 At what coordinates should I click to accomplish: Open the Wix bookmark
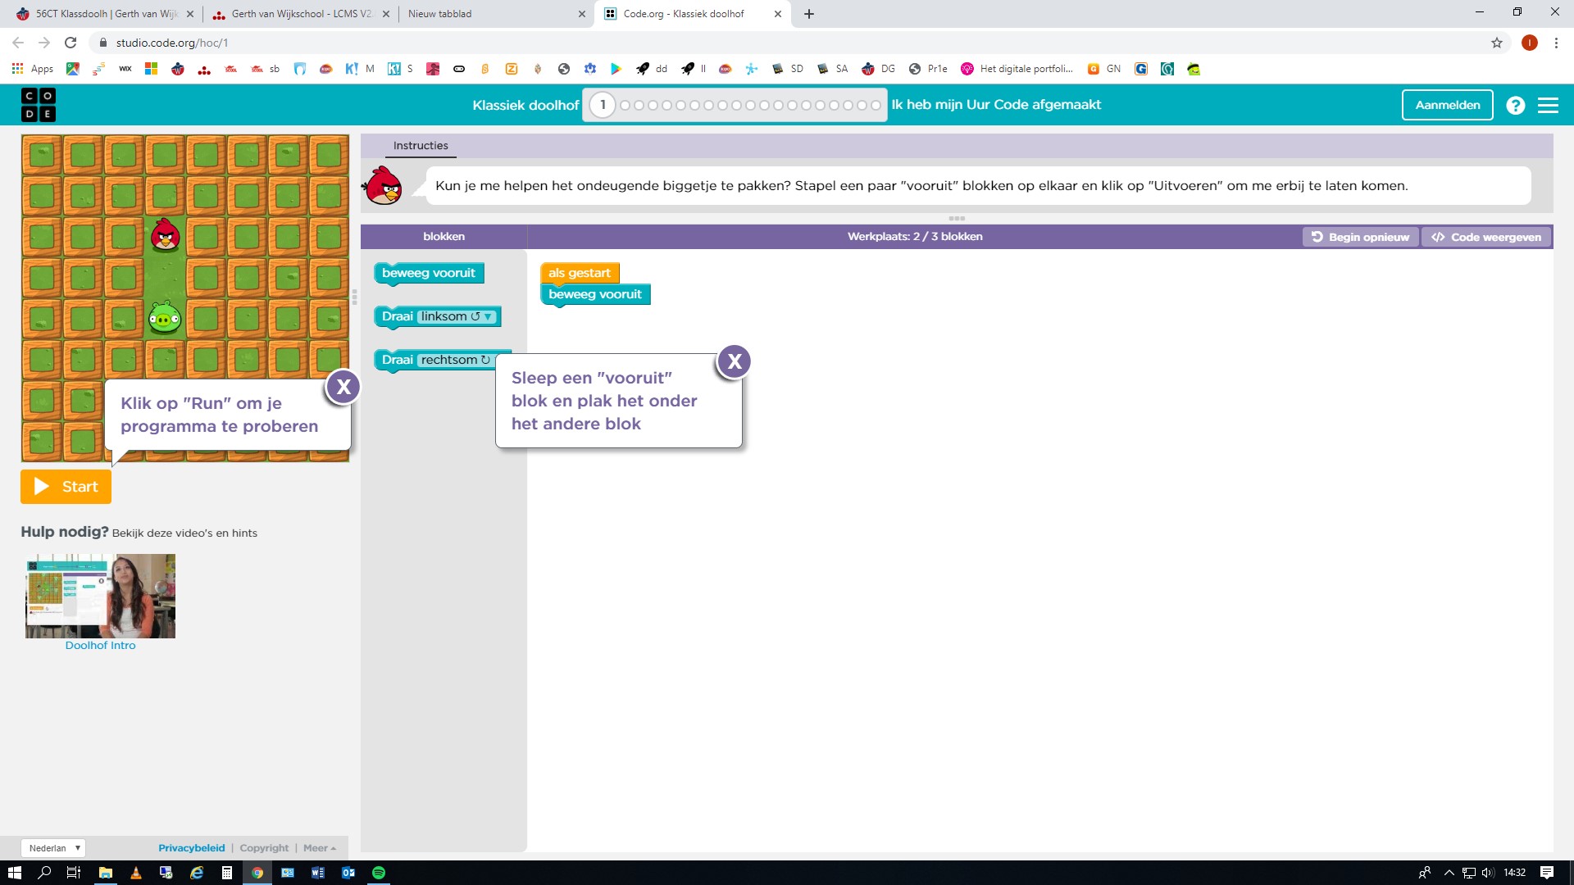(x=125, y=69)
